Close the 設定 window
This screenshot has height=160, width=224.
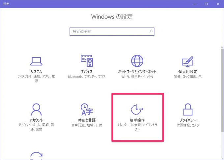pos(218,4)
